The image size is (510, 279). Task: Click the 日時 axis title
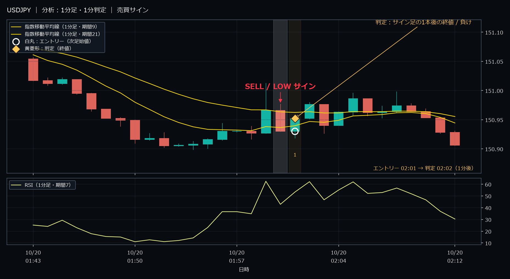point(244,270)
